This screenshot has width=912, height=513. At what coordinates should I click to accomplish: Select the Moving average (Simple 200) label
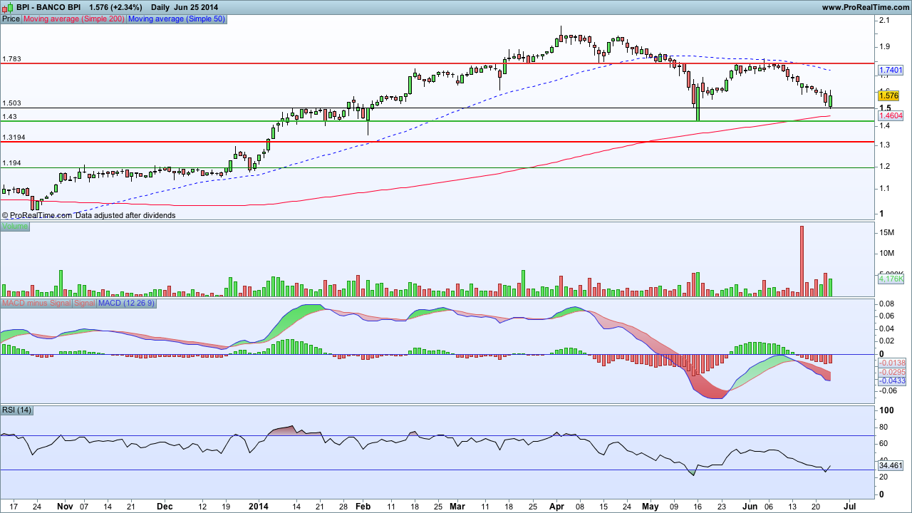coord(74,19)
